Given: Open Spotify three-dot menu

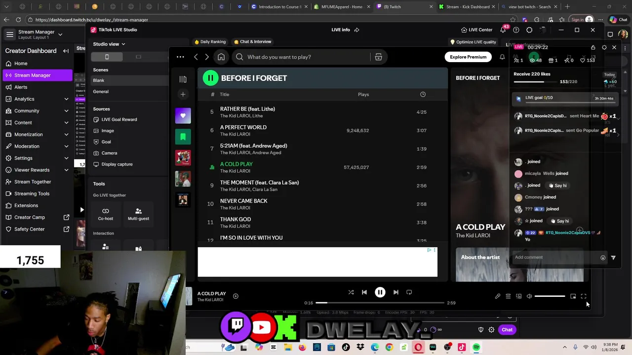Looking at the screenshot, I should (180, 57).
